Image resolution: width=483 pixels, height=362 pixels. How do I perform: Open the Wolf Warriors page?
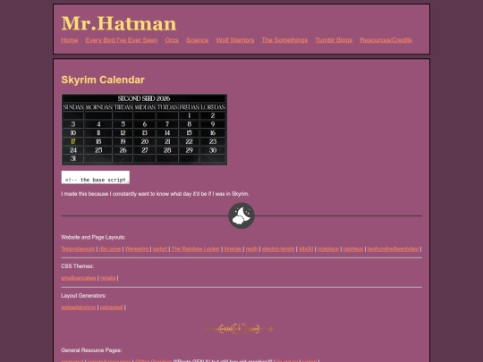235,40
